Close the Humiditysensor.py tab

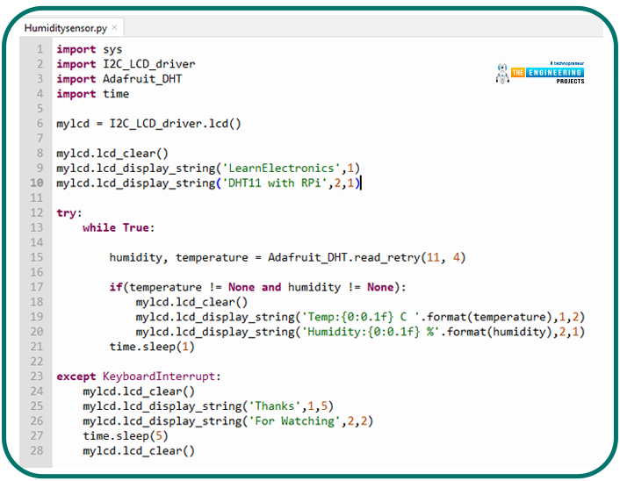[x=114, y=28]
